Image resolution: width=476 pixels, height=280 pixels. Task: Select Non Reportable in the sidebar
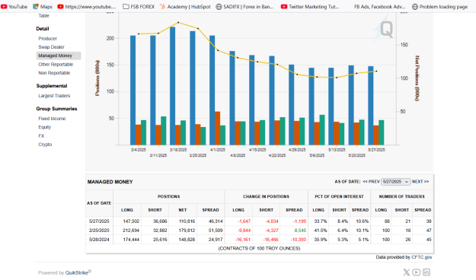point(54,73)
